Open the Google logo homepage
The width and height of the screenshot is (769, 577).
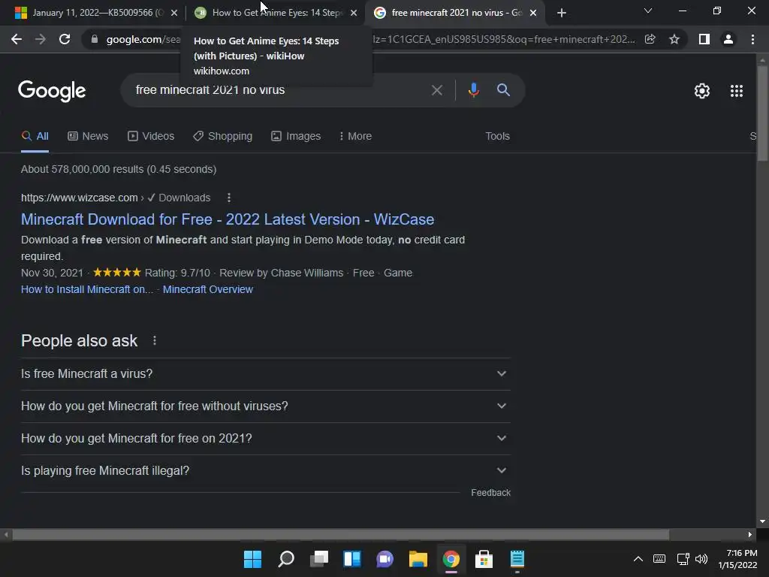[x=52, y=91]
